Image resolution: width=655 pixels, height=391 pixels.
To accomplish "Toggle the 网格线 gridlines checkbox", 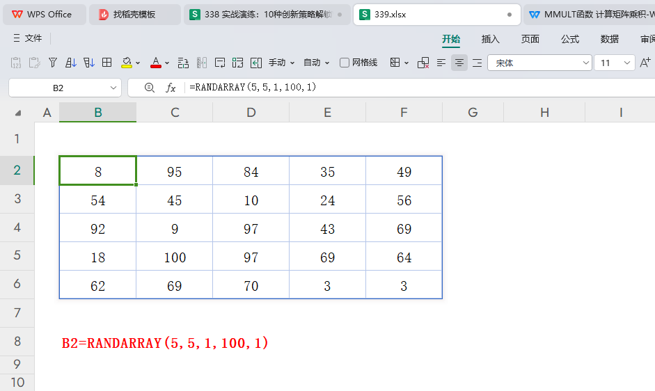I will coord(345,63).
